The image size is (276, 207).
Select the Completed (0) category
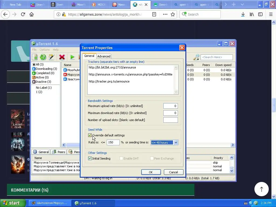[43, 73]
